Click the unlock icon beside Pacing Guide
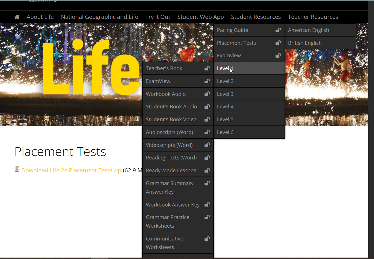The width and height of the screenshot is (374, 259). pos(277,30)
